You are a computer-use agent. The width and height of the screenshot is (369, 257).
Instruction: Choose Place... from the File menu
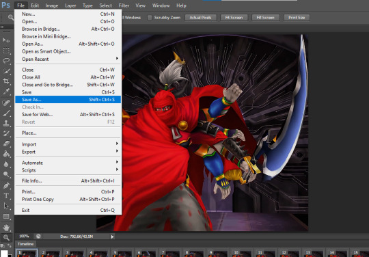(68, 133)
